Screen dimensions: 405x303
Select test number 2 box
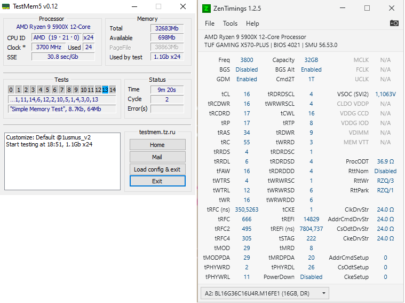tap(26, 90)
